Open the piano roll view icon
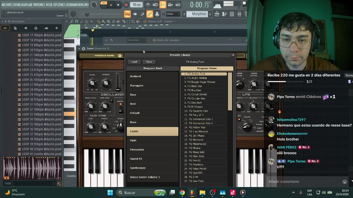The height and width of the screenshot is (198, 353). [224, 14]
